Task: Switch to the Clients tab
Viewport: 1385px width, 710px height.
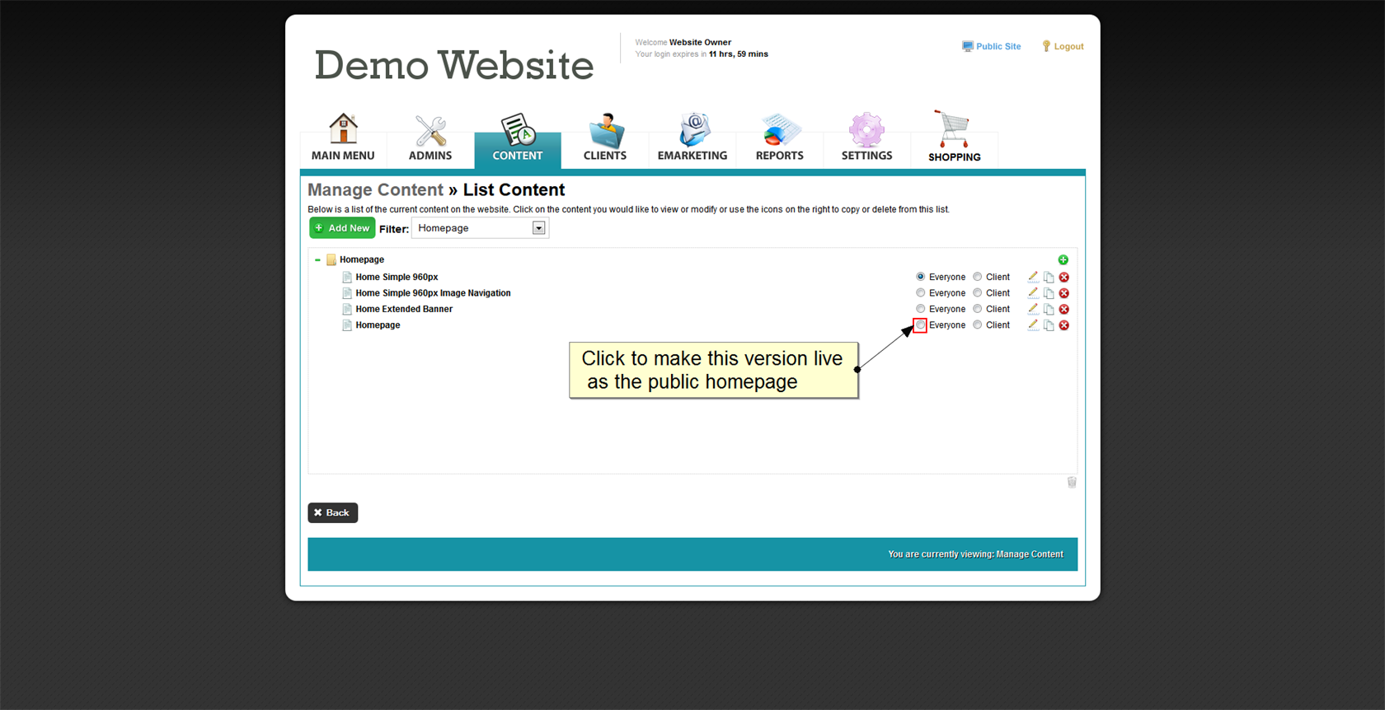Action: click(x=604, y=138)
